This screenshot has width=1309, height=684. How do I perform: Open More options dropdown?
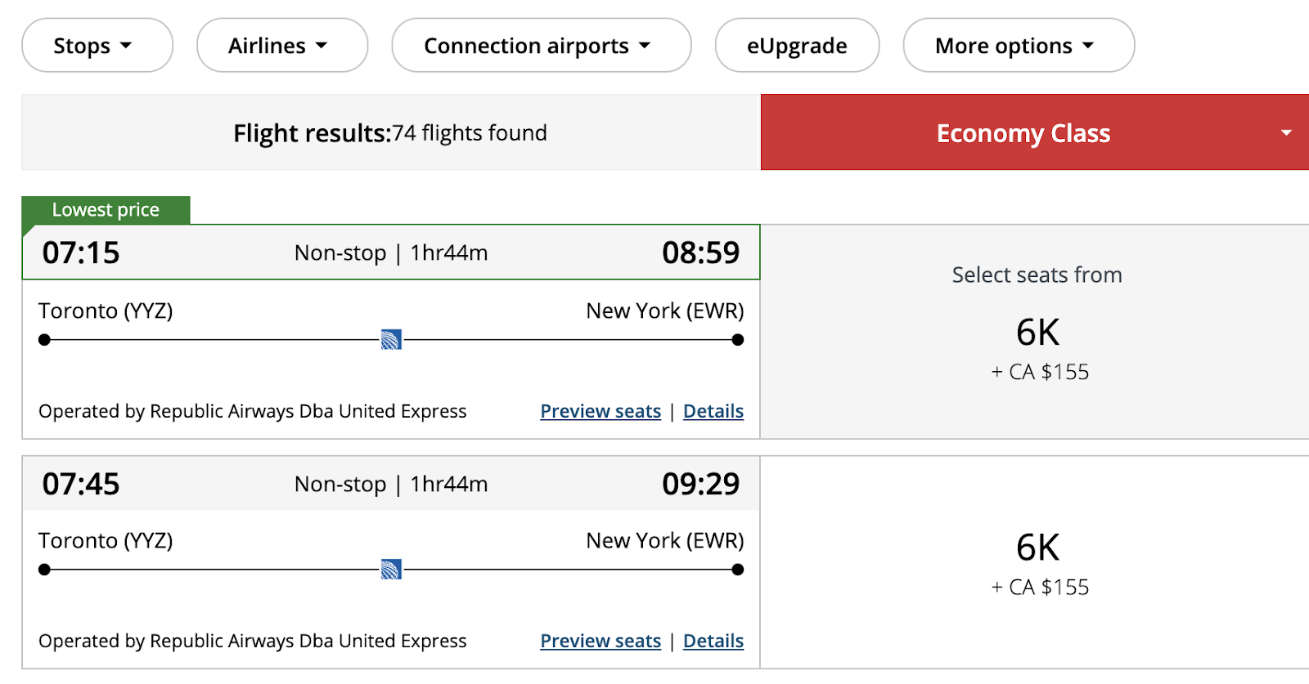[1018, 46]
